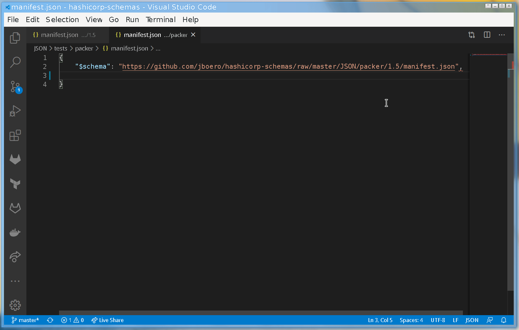Open the feedback icon in the status bar
This screenshot has height=330, width=519.
[x=490, y=320]
